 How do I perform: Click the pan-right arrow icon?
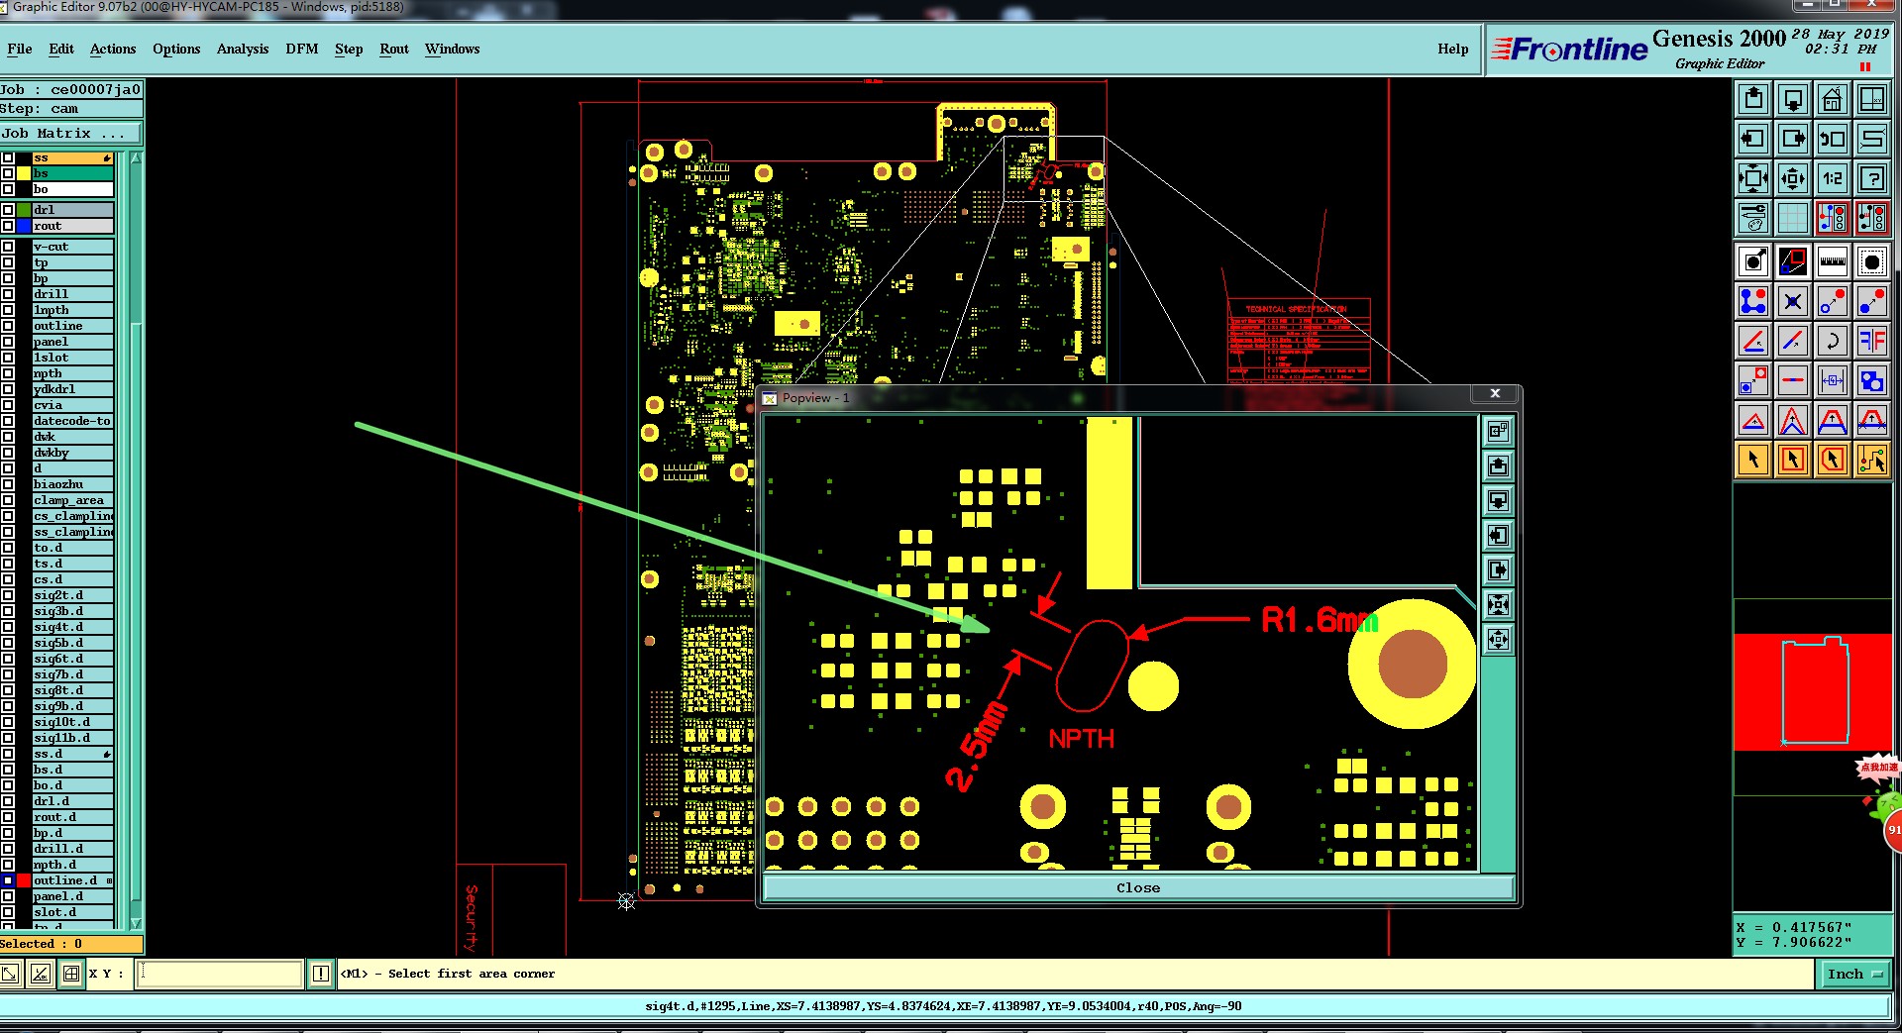point(1793,139)
